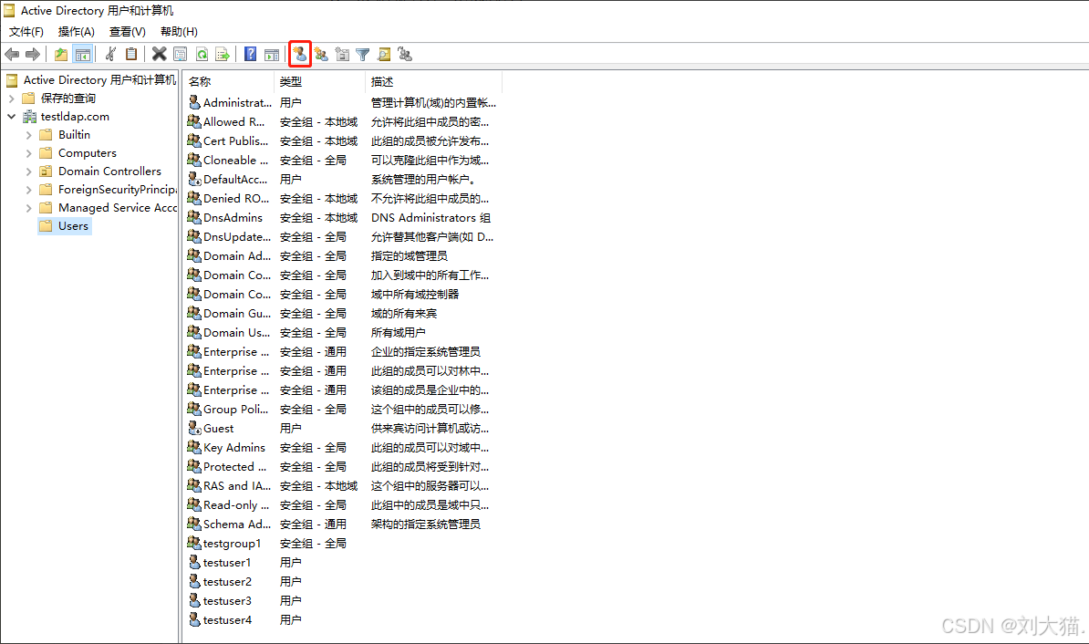Open the 查看(V) menu
The width and height of the screenshot is (1089, 644).
[127, 32]
